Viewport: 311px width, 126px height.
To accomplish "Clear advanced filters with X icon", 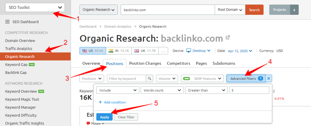I will (269, 78).
